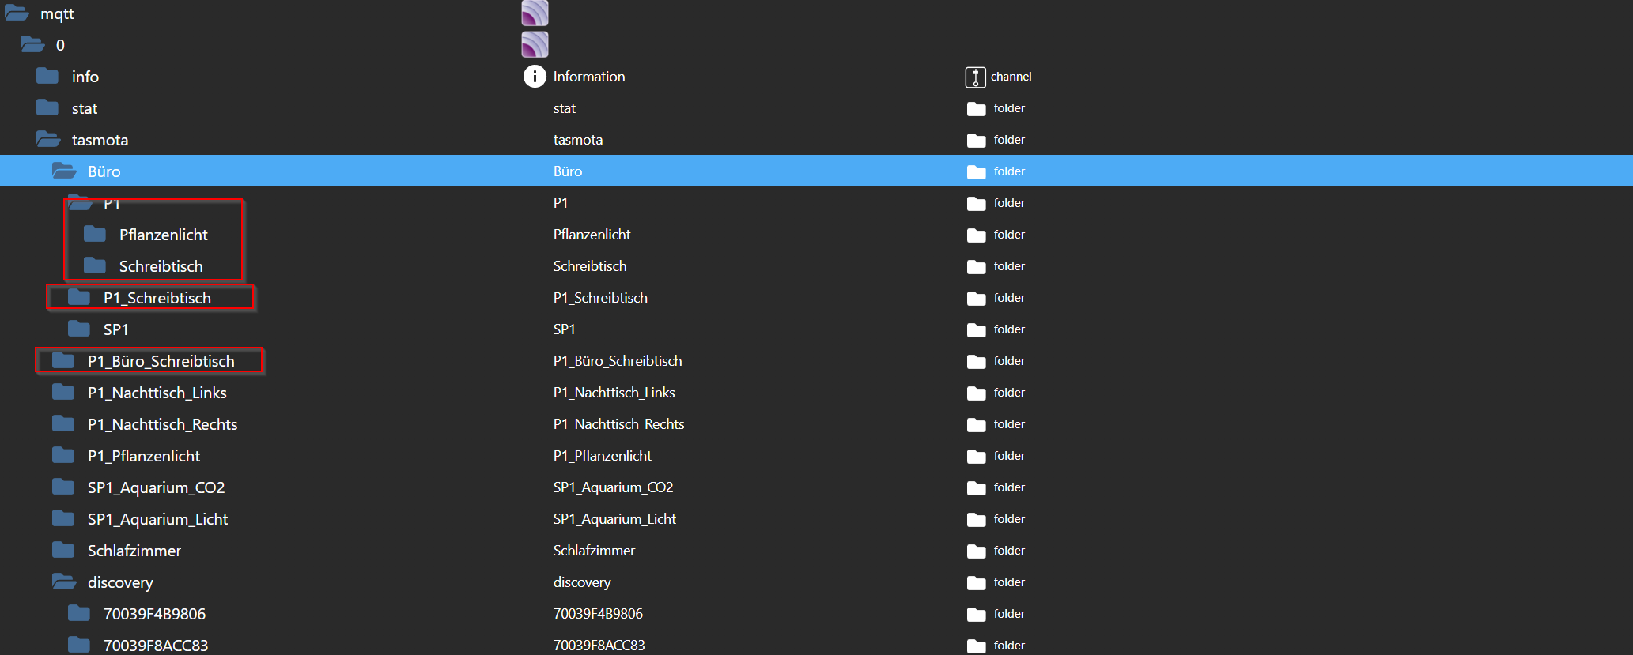Click the Büro name in name column
Image resolution: width=1633 pixels, height=655 pixels.
click(568, 171)
